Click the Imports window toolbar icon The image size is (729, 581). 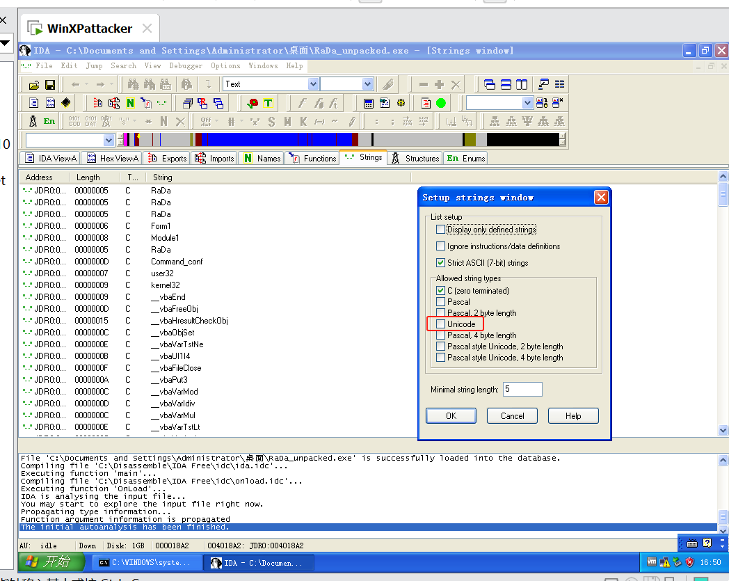pyautogui.click(x=114, y=103)
